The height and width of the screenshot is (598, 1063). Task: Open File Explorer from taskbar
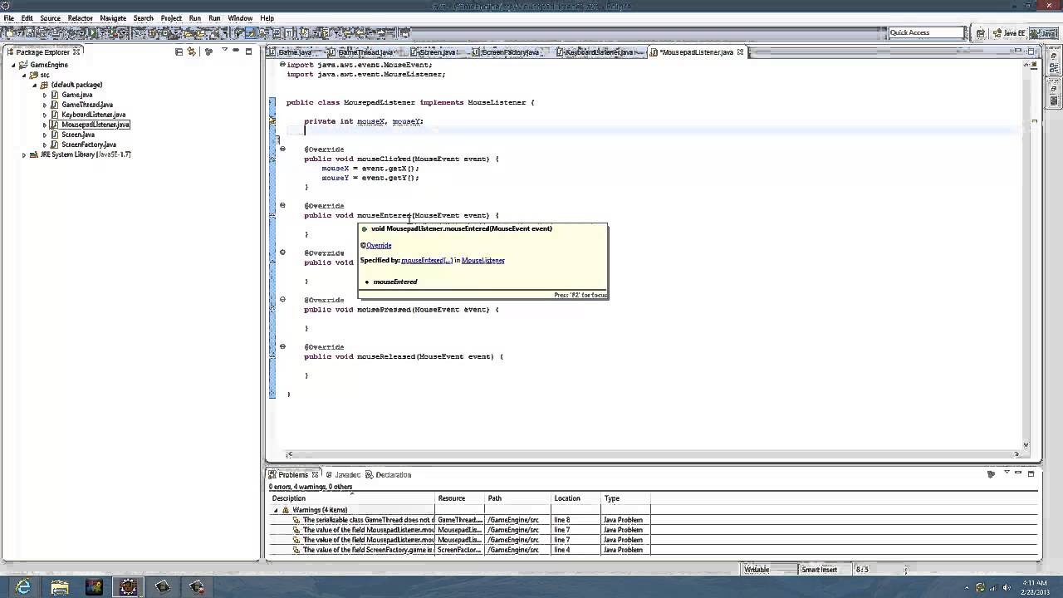coord(59,587)
